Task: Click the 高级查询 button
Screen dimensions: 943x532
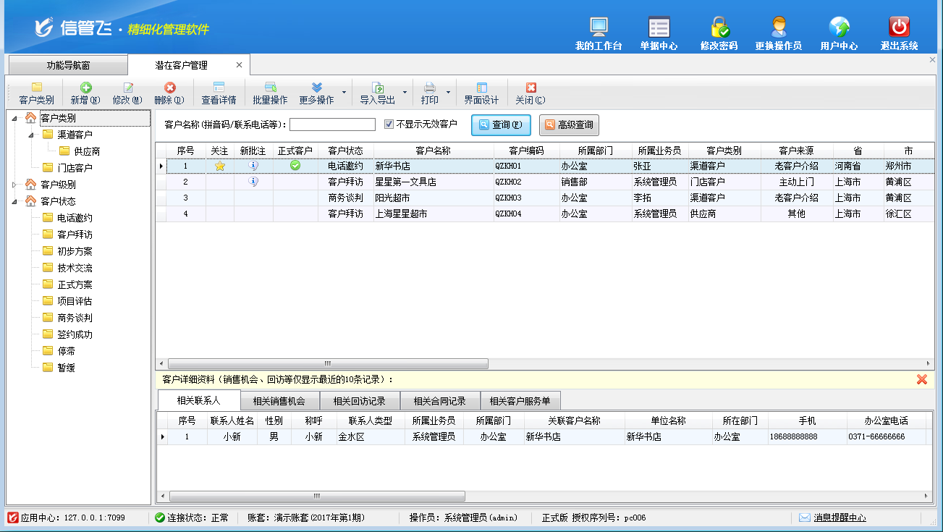Action: pyautogui.click(x=569, y=125)
